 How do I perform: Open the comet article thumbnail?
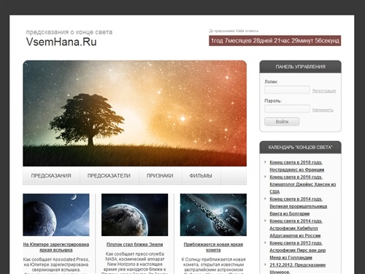tap(213, 215)
